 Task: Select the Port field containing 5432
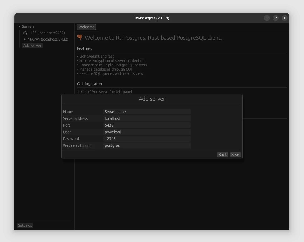tap(147, 125)
